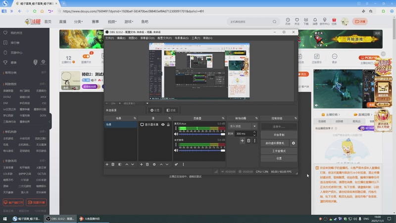Click Douyu page vertical scrollbar
Viewport: 396px width, 223px height.
(x=394, y=29)
